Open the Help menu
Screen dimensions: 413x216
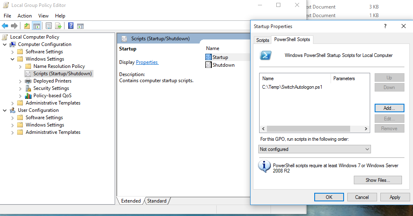coord(60,16)
